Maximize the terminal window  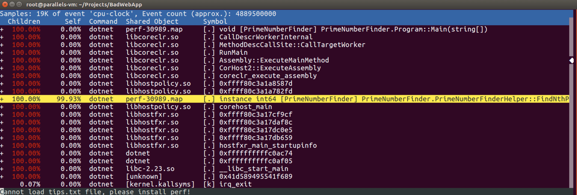pyautogui.click(x=19, y=4)
